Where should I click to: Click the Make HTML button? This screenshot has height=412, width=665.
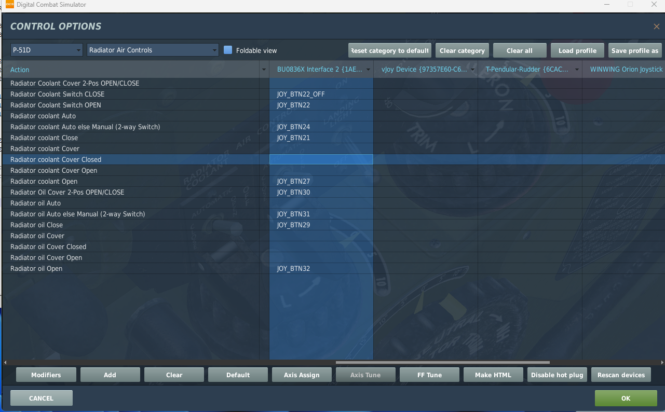(x=493, y=375)
